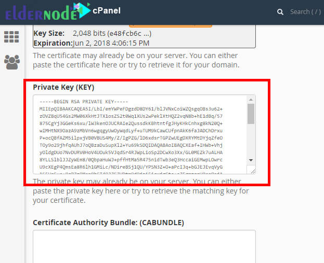Click the Private Key (KEY) label
The image size is (324, 263).
pos(63,87)
